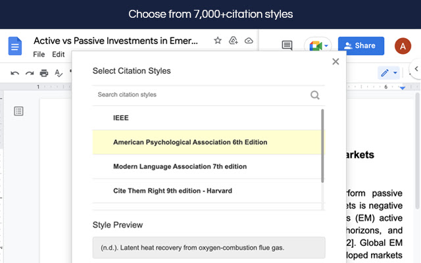
Task: Click the blue Share button
Action: [361, 45]
